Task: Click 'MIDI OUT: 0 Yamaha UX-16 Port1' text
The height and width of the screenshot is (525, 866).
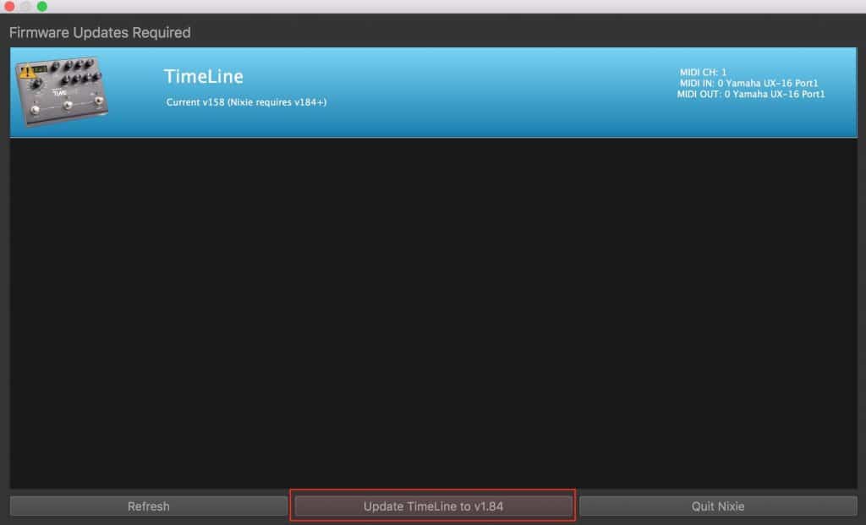Action: (751, 94)
